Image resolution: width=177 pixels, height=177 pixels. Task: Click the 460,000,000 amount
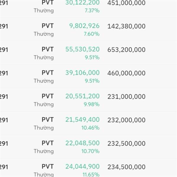pyautogui.click(x=126, y=73)
